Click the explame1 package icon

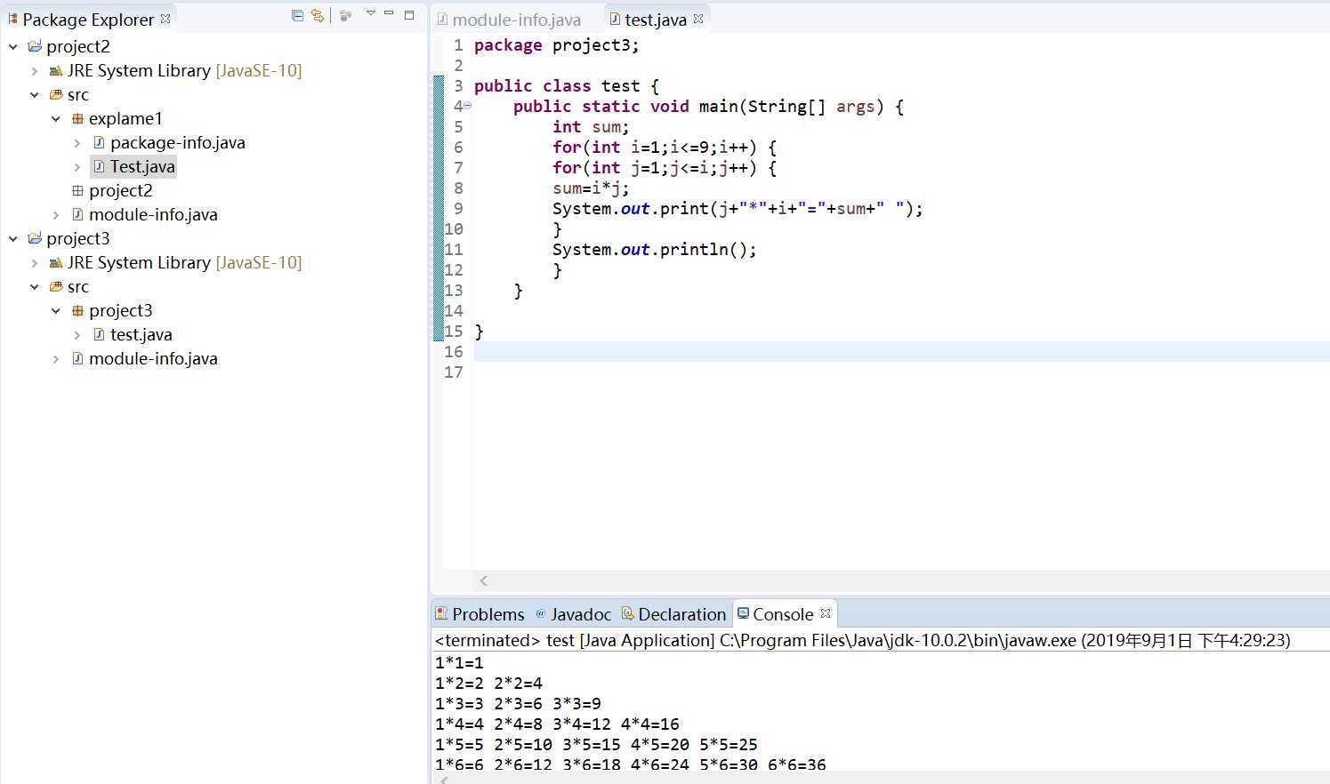coord(77,118)
